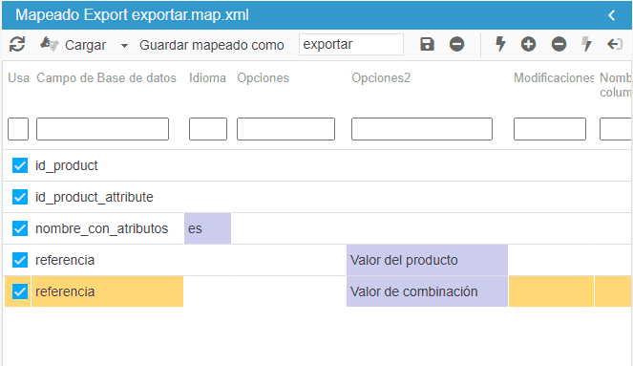Untick the nombre_con_atributos checkbox

pyautogui.click(x=20, y=228)
